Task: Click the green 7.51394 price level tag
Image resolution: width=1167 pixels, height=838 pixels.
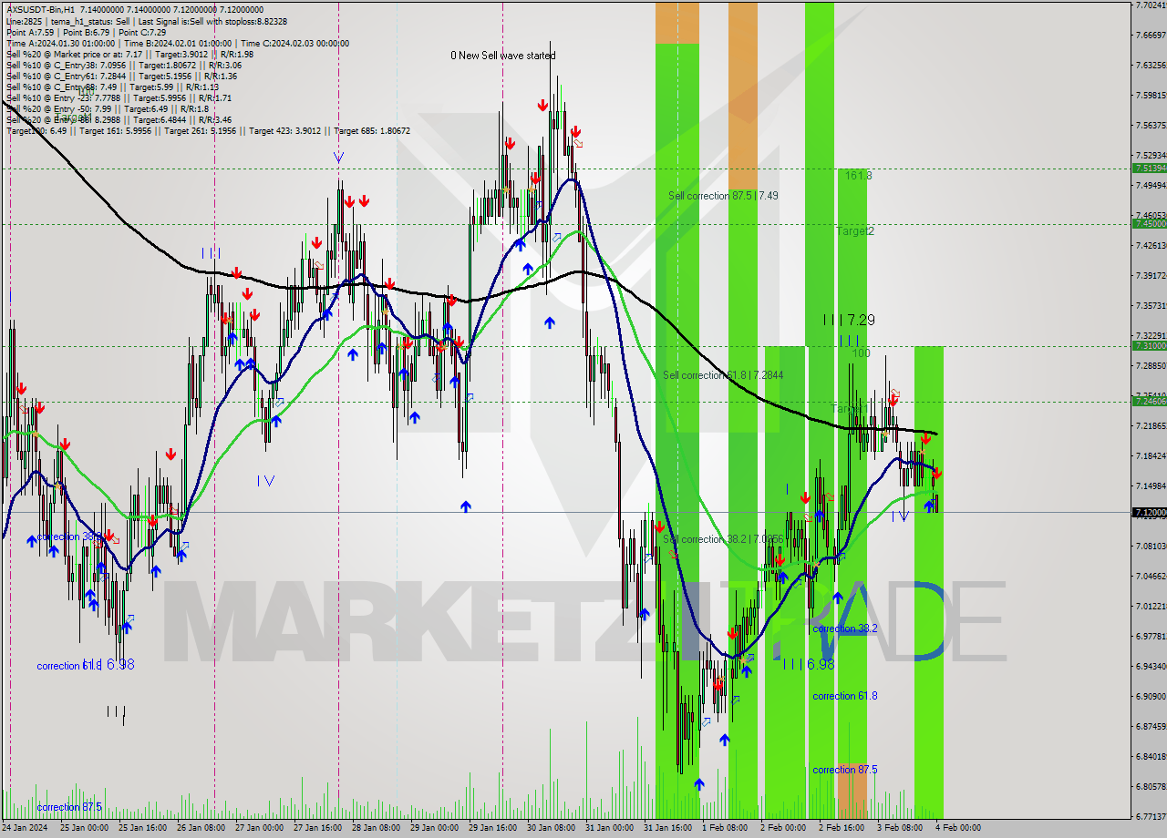Action: coord(1149,169)
